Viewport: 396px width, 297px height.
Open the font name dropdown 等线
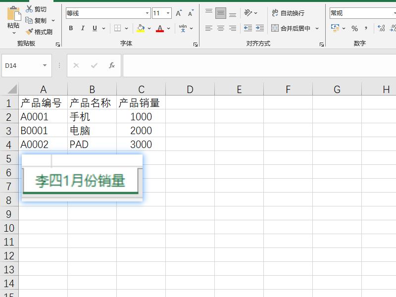[148, 13]
